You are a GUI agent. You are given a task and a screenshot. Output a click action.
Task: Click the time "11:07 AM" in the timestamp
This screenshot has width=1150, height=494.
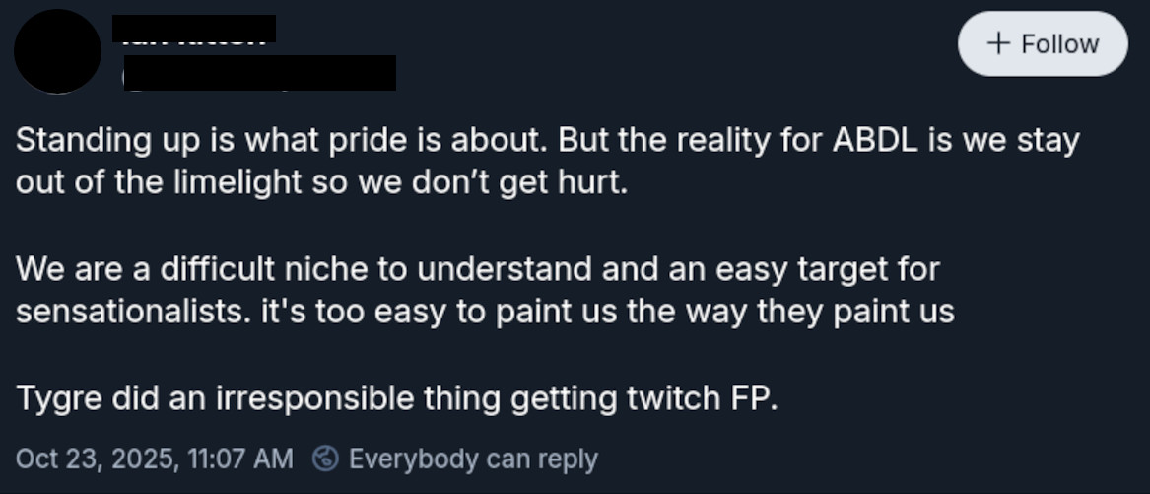click(x=245, y=459)
